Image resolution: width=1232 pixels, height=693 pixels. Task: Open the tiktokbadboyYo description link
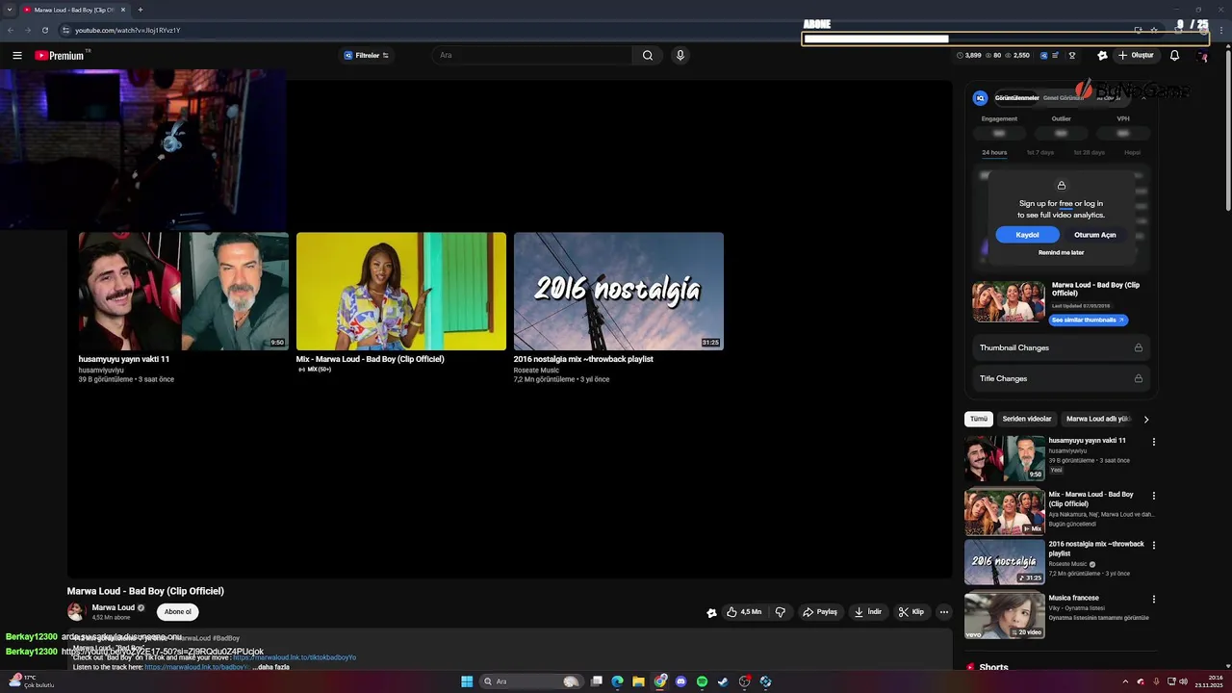pos(295,657)
